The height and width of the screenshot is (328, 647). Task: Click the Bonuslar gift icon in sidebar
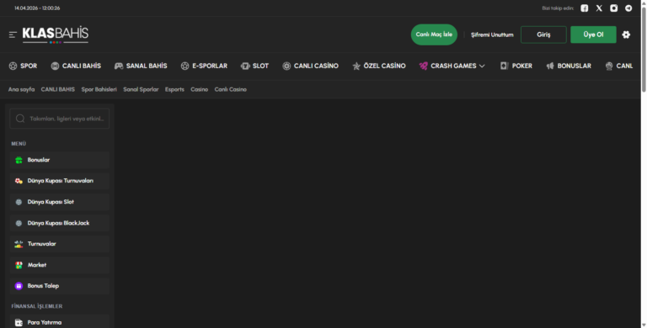[19, 161]
